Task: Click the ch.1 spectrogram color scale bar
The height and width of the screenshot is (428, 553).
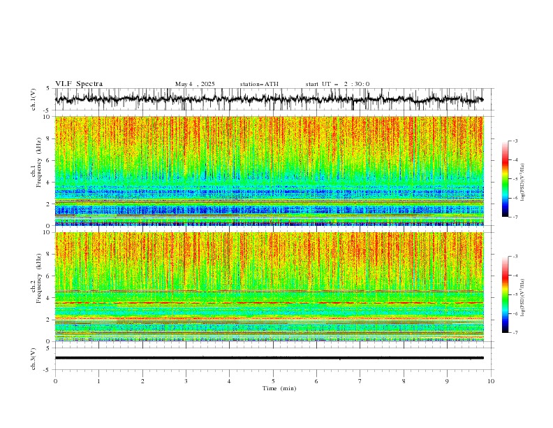Action: pos(505,178)
